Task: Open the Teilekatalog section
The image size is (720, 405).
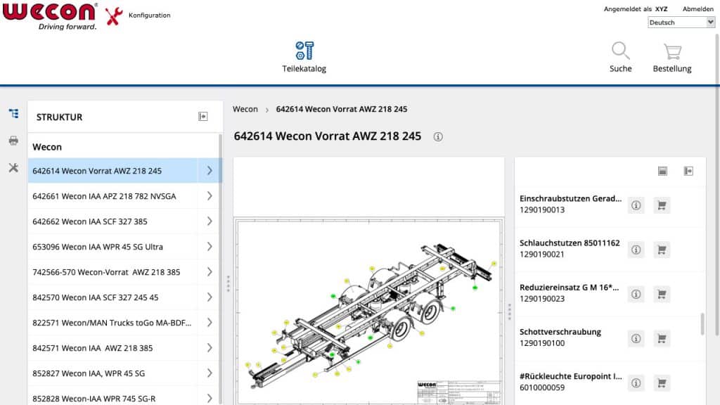Action: point(304,57)
